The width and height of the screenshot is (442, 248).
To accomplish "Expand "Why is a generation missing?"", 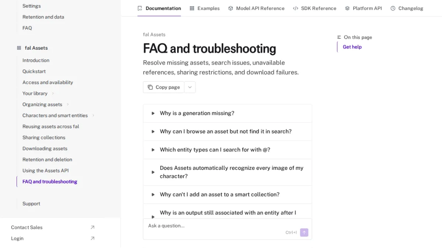I will pyautogui.click(x=227, y=113).
